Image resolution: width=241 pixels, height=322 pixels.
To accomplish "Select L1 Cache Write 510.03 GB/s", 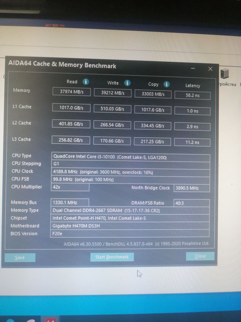I will coord(112,109).
